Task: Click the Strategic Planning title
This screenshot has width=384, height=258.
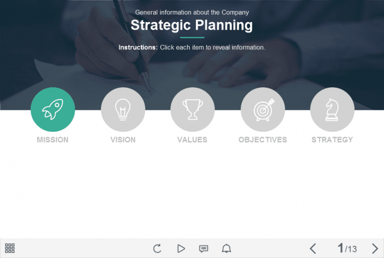Action: click(x=192, y=25)
